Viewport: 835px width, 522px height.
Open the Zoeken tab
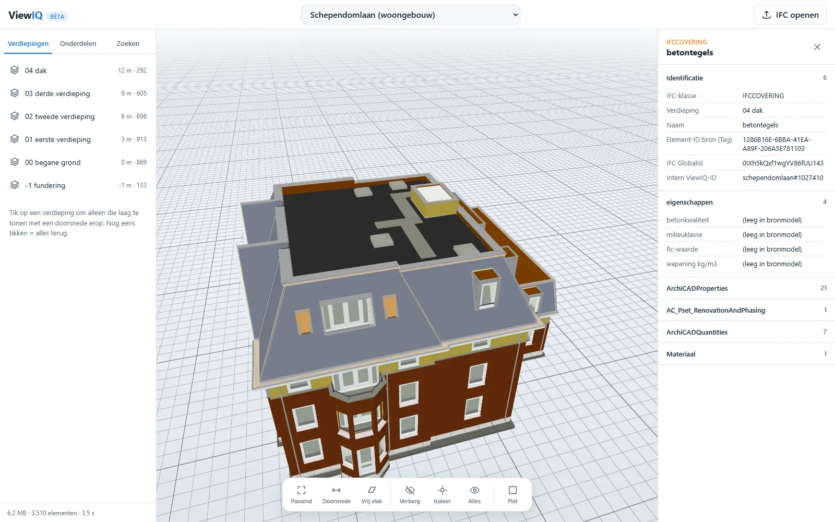coord(128,44)
